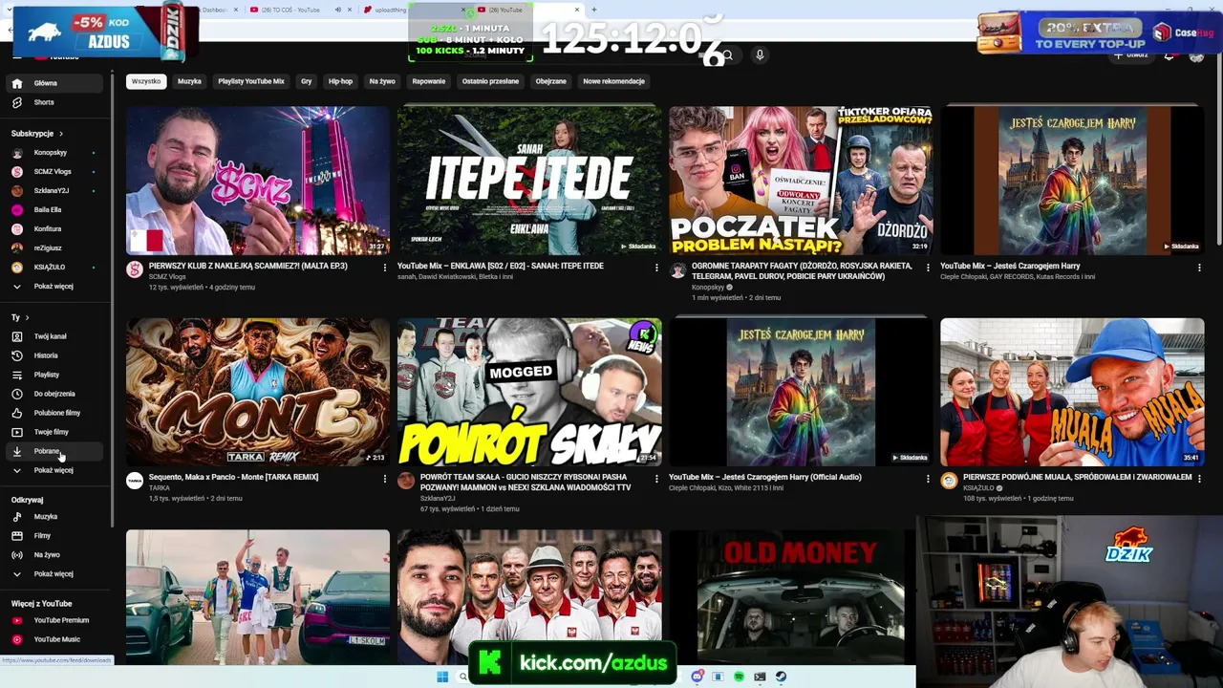Open the terminal from the taskbar

[x=760, y=677]
